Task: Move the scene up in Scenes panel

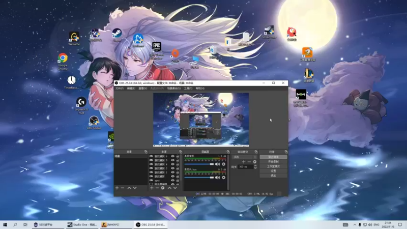Action: point(129,188)
